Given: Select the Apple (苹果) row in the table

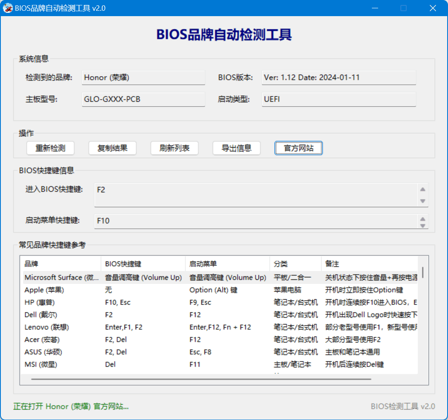Looking at the screenshot, I should 124,290.
